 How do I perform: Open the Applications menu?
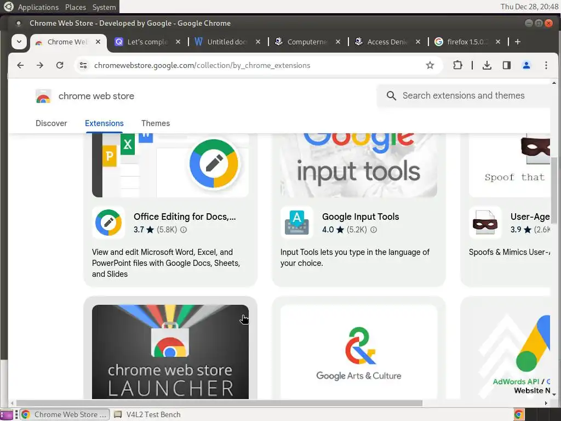tap(38, 7)
